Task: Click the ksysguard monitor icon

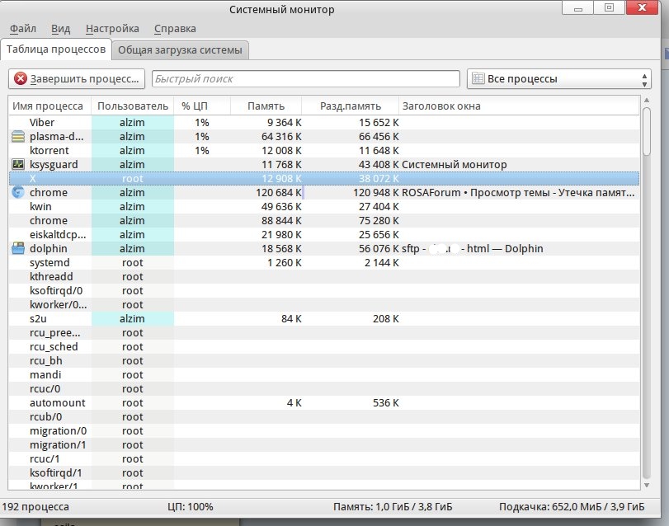Action: point(18,165)
